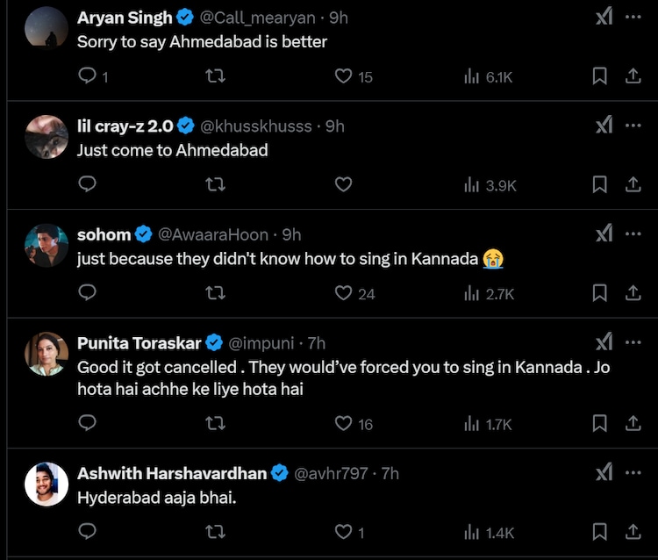Open three-dot menu on sohom's post
This screenshot has width=658, height=560.
coord(633,234)
